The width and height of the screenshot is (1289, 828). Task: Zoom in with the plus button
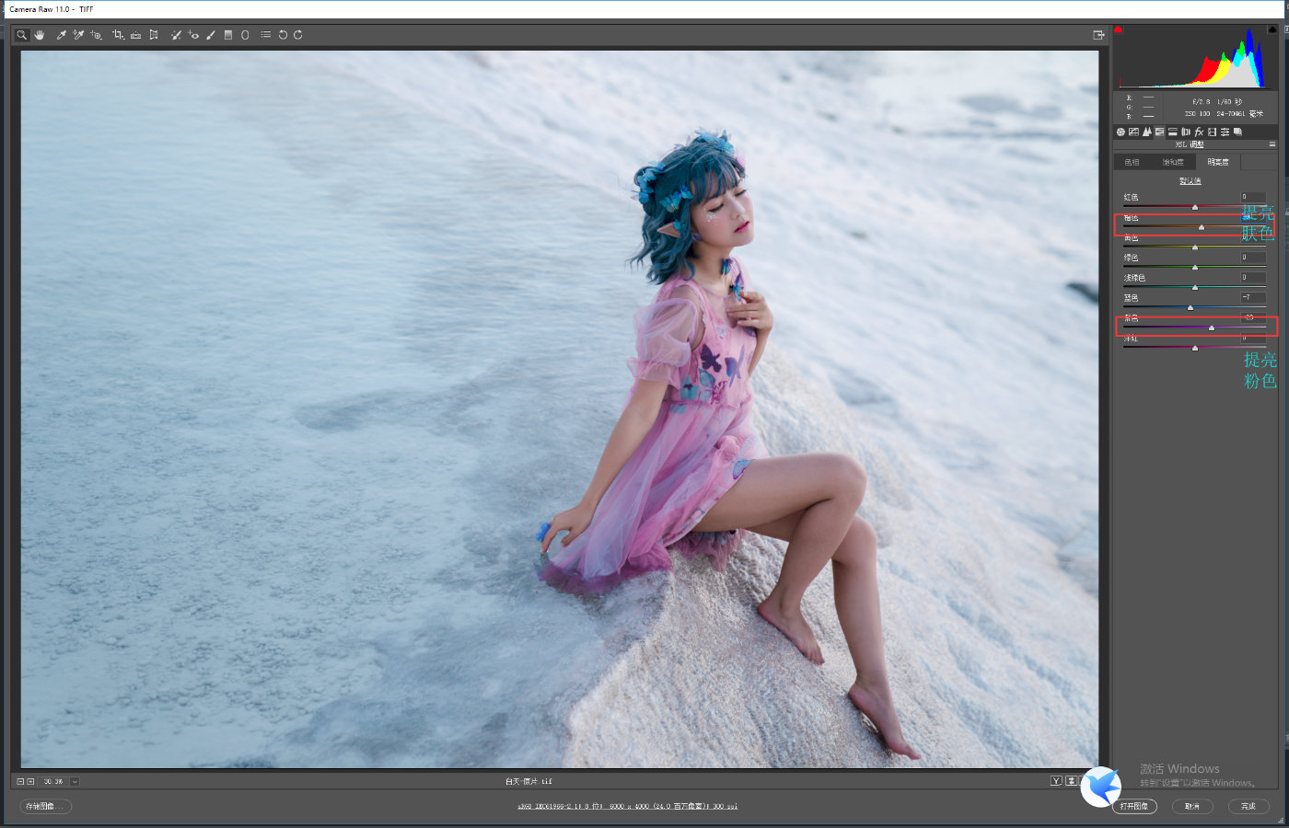30,781
